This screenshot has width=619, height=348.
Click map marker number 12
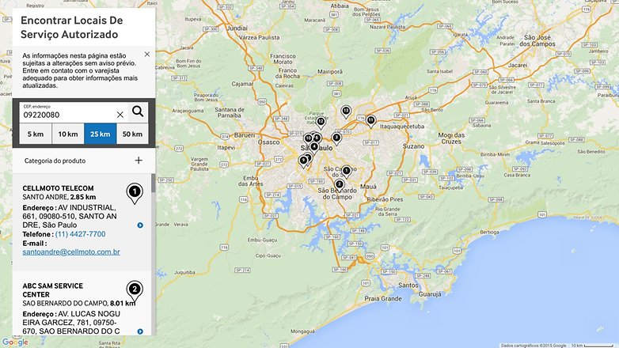(321, 123)
